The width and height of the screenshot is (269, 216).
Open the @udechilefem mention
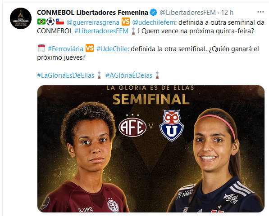(154, 22)
